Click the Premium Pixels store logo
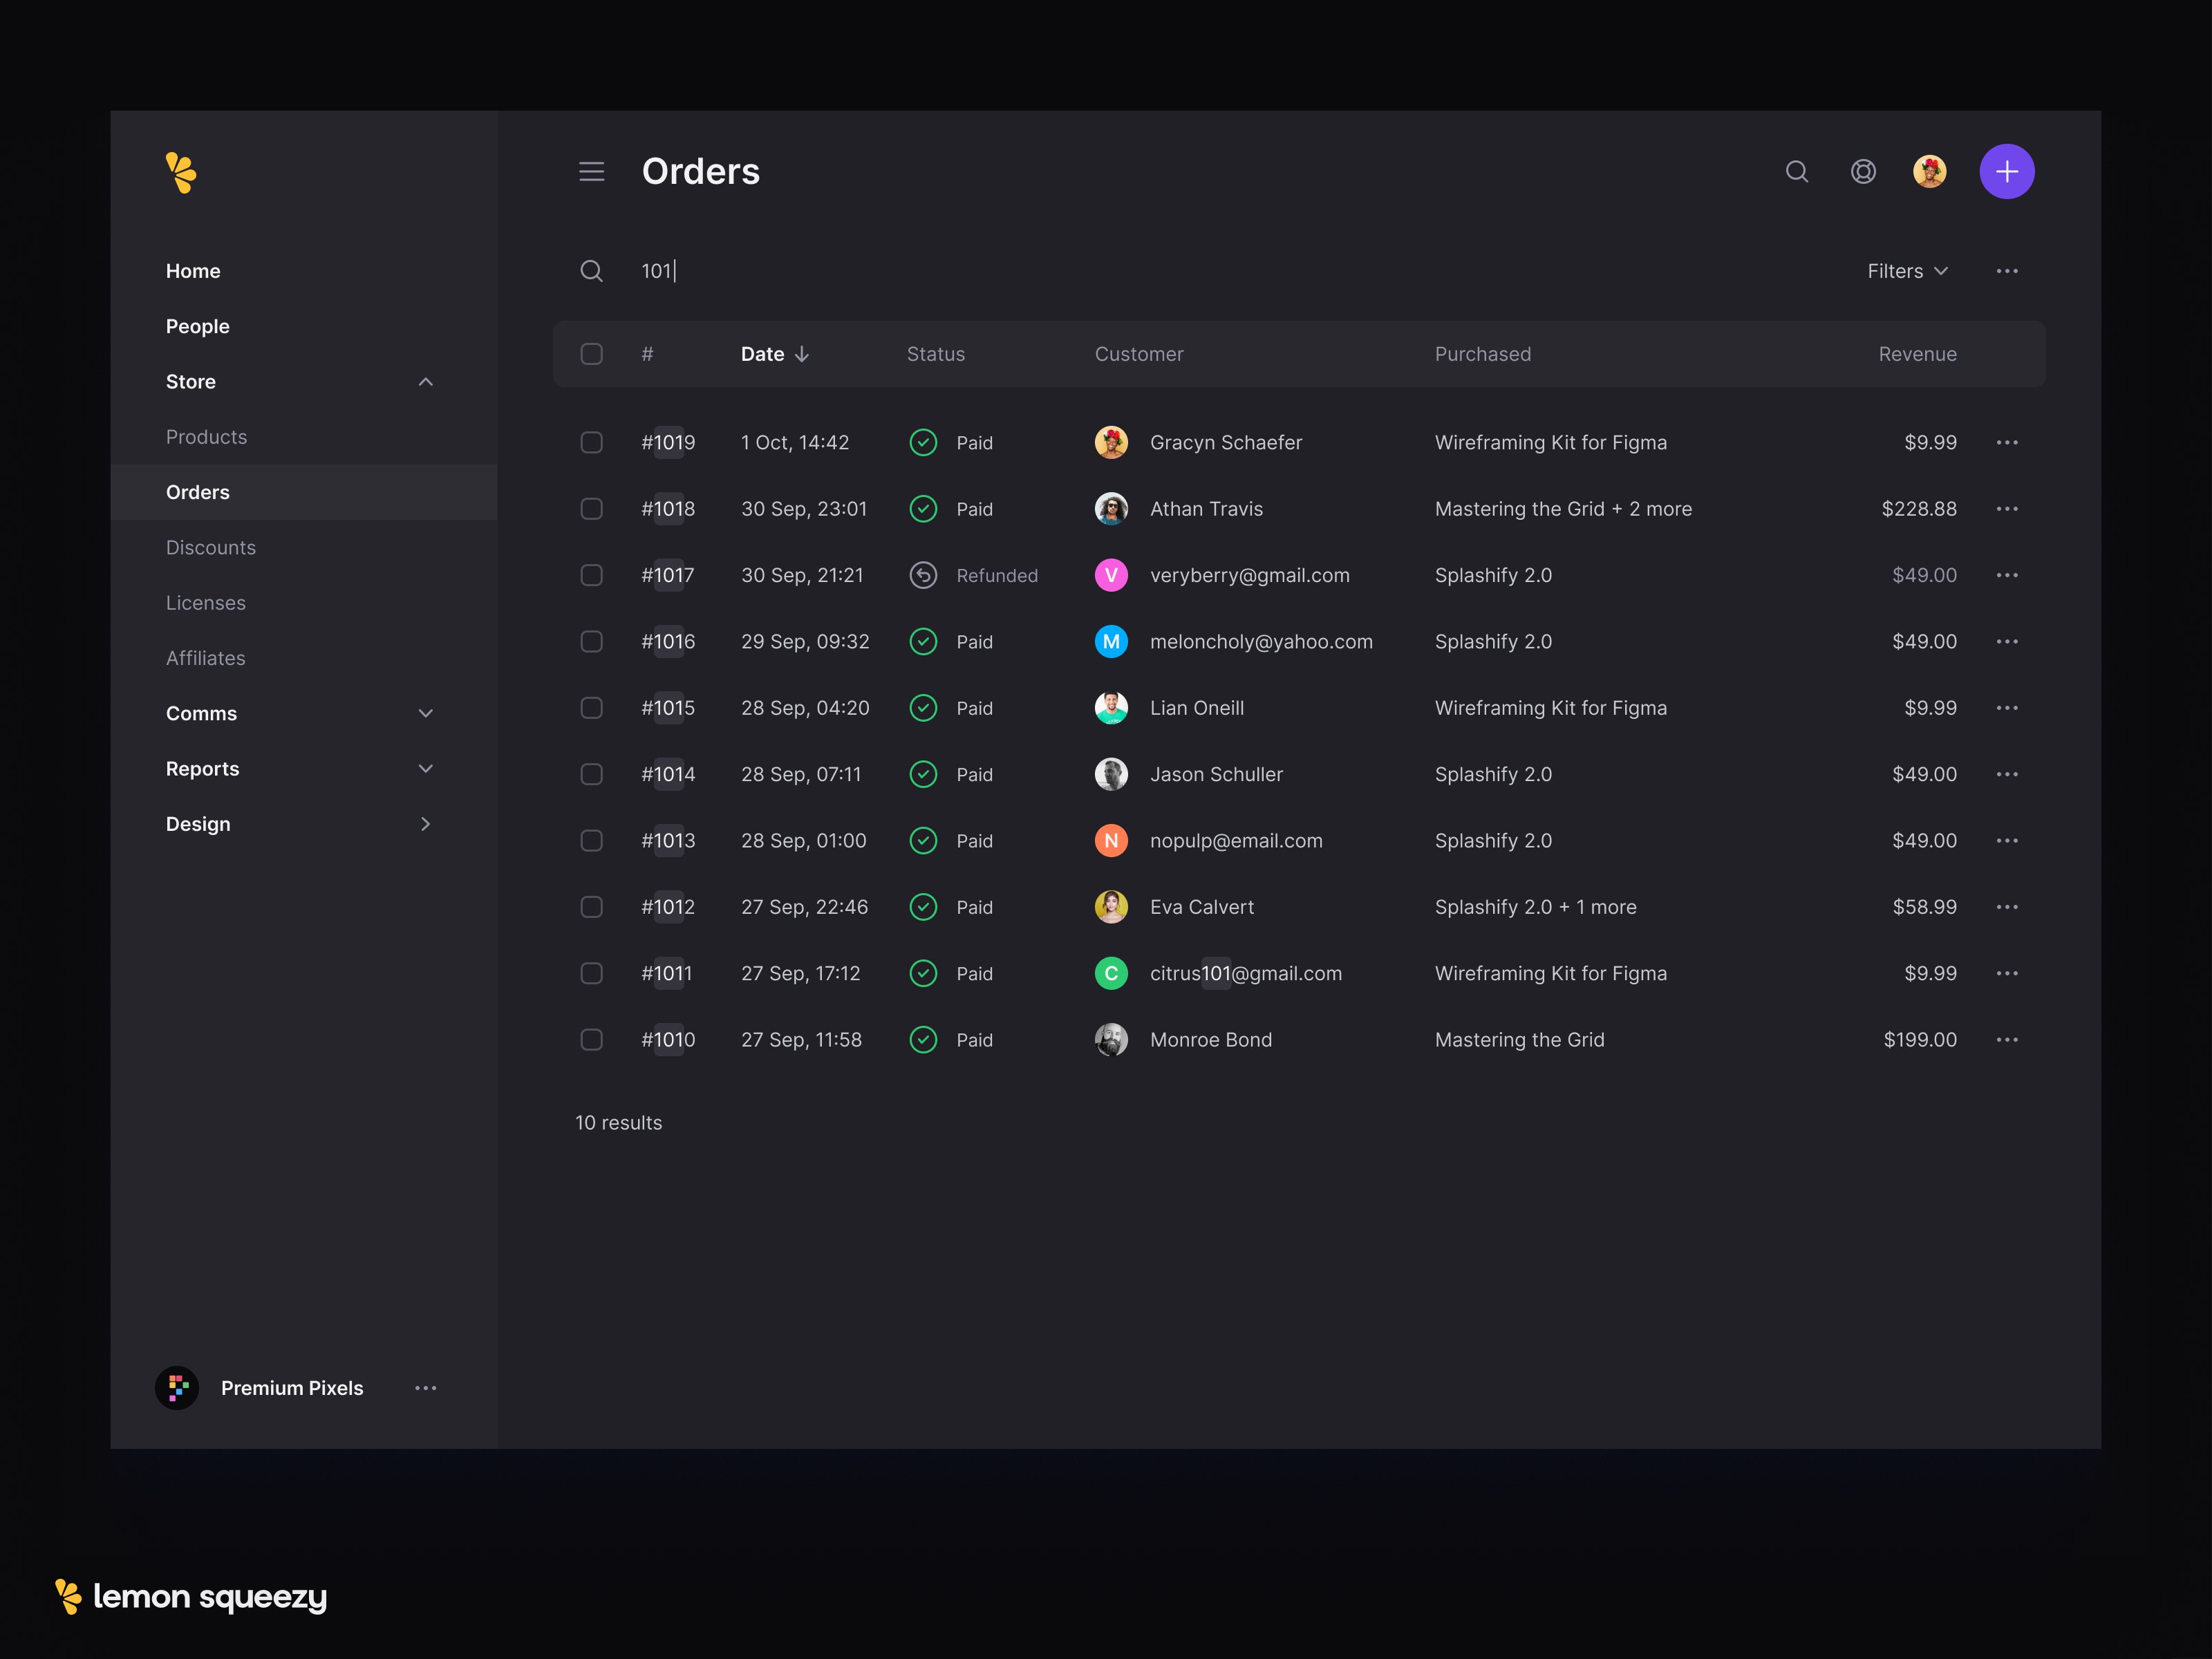 point(177,1388)
